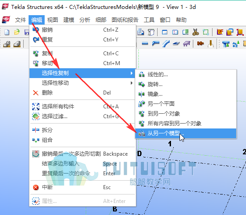This screenshot has width=246, height=215.
Task: Expand the 选择性移动 submenu
Action: (83, 83)
